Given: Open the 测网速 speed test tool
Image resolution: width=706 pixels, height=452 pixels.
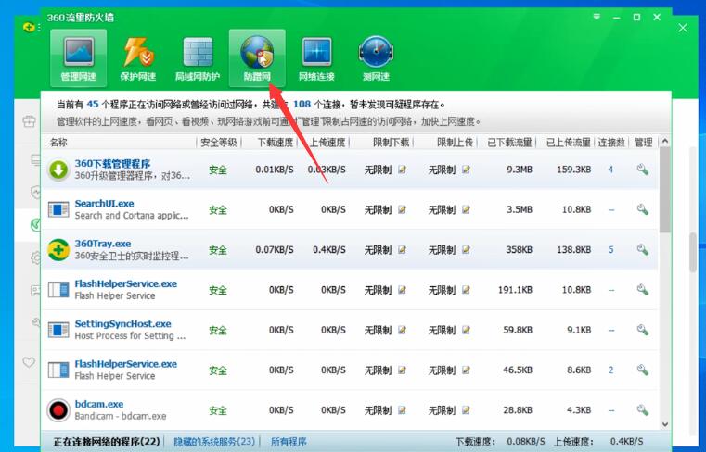Looking at the screenshot, I should [x=376, y=58].
